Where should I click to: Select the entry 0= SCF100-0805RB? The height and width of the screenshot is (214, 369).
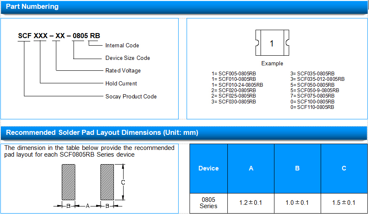coord(312,102)
